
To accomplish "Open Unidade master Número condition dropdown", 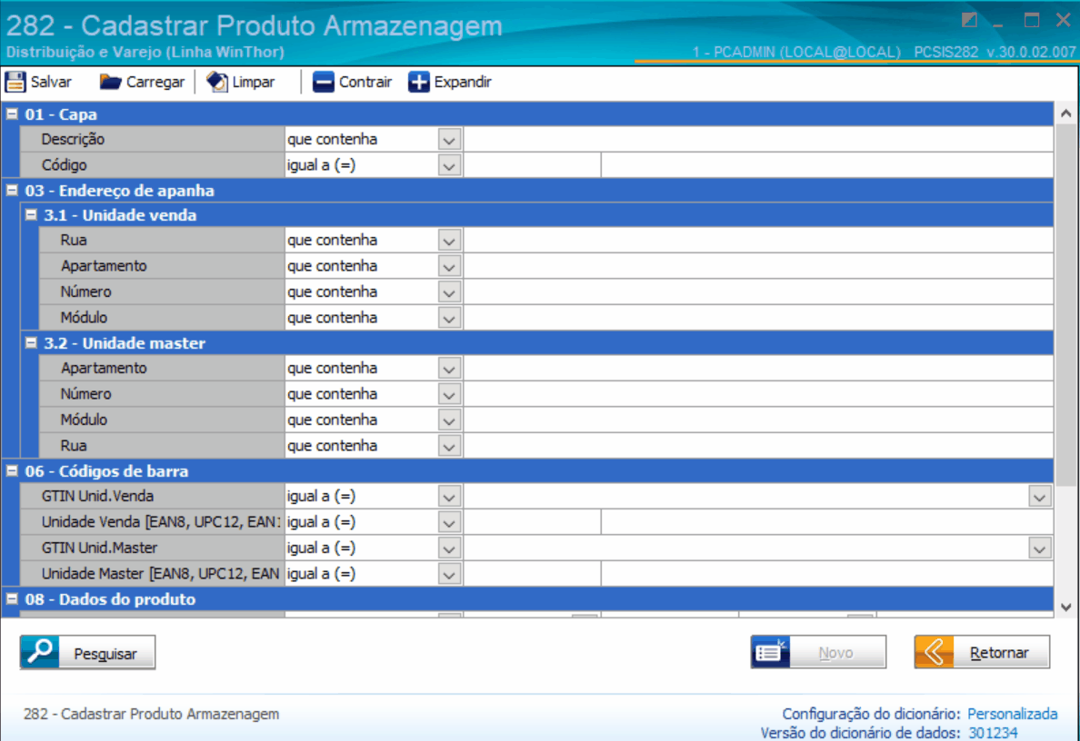I will coord(449,394).
